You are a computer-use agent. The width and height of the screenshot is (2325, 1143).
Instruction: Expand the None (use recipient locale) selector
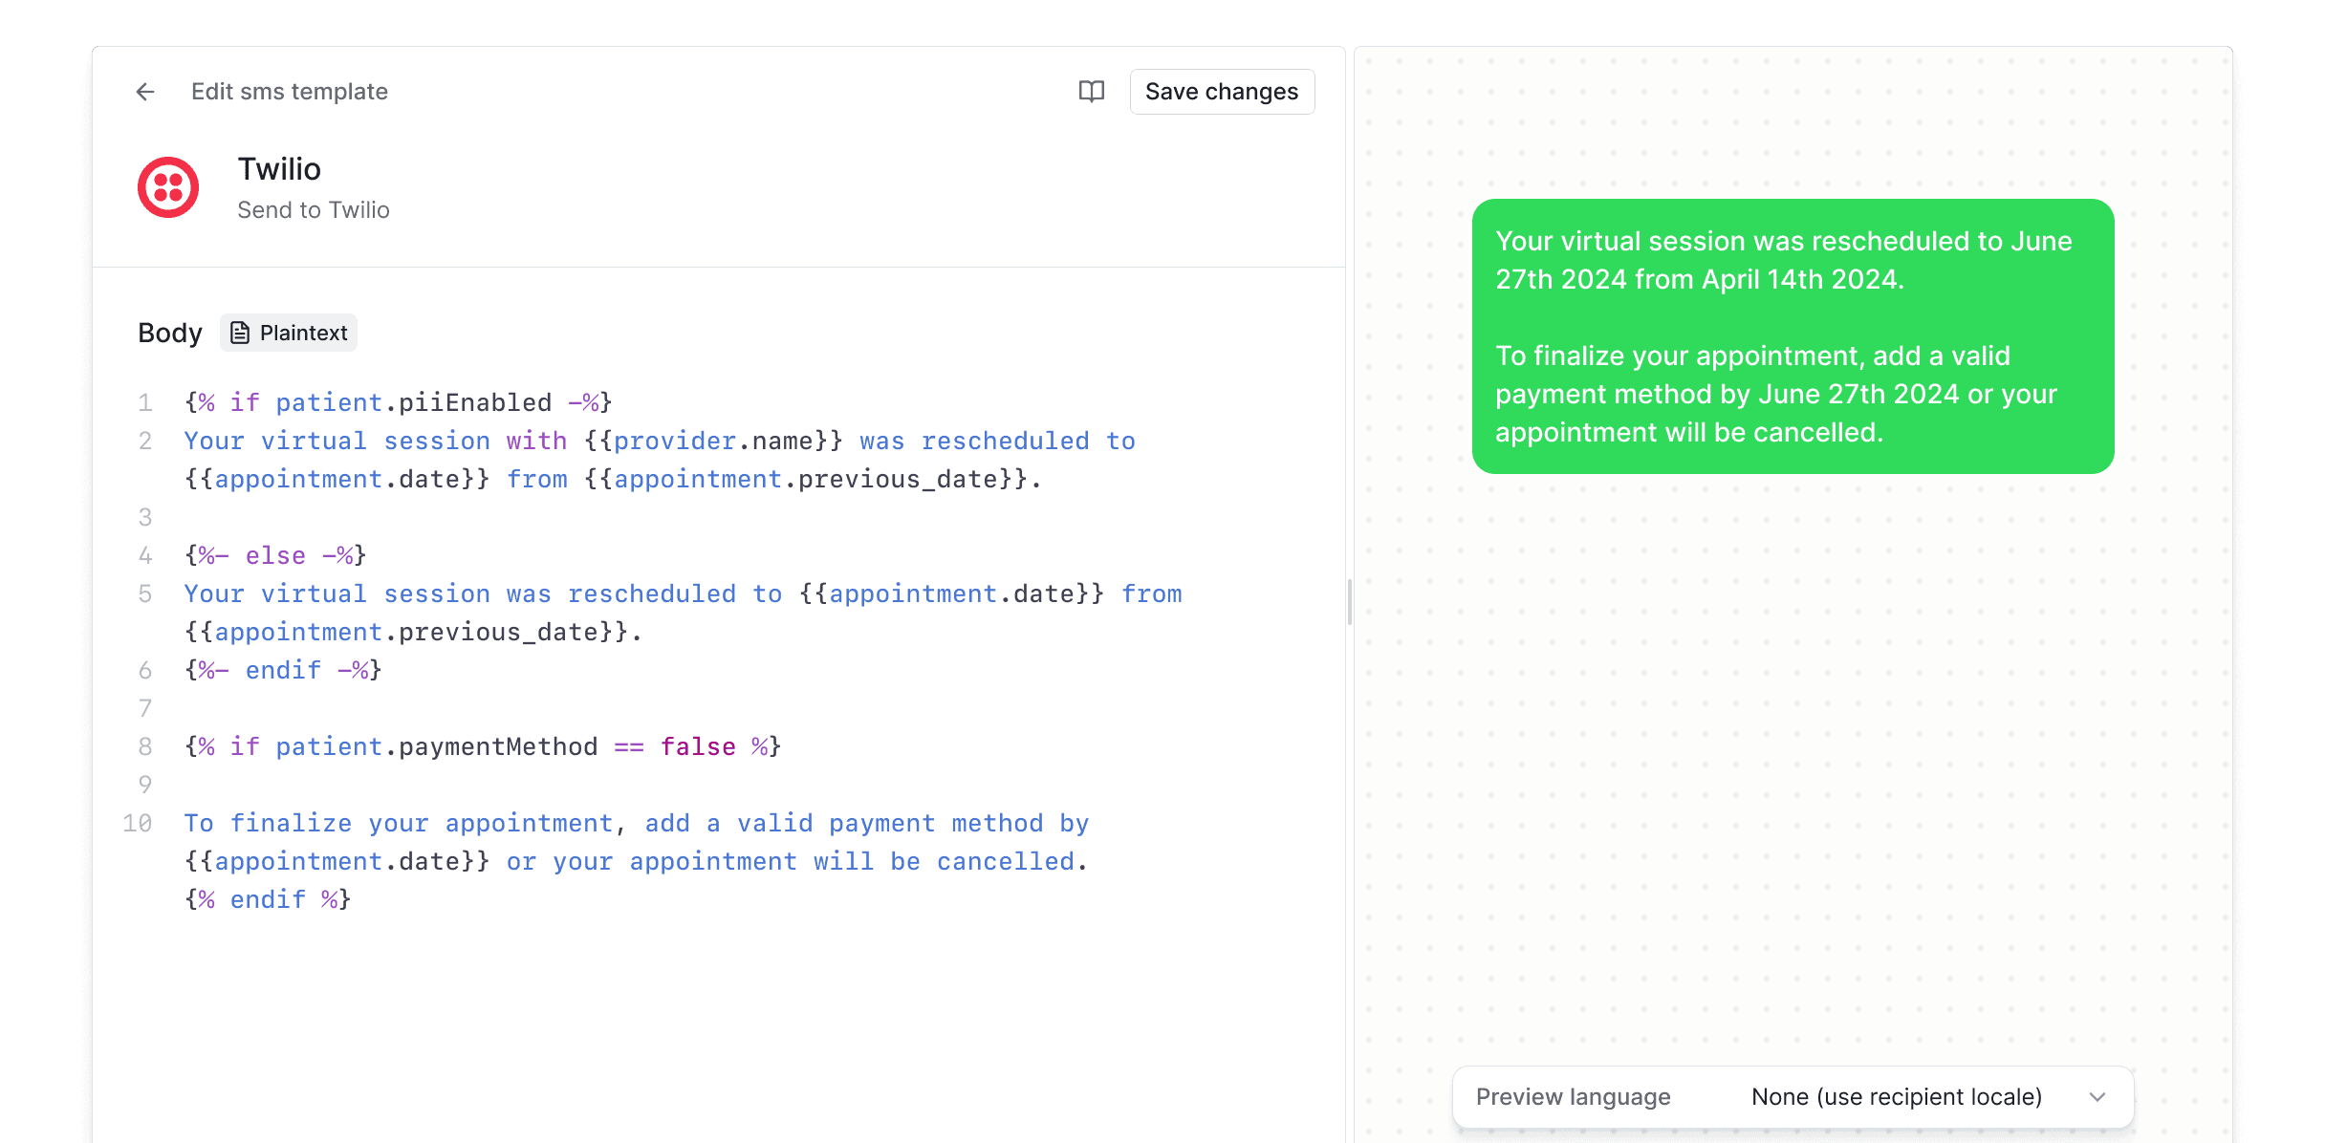(x=1897, y=1096)
